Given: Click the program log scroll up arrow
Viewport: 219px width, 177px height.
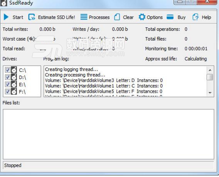Looking at the screenshot, I should (x=210, y=70).
